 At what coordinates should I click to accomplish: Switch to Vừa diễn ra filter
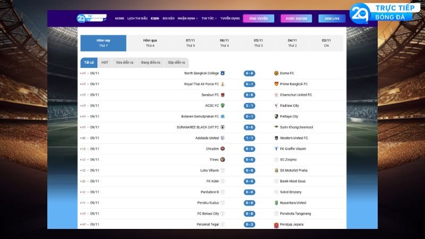coord(125,63)
